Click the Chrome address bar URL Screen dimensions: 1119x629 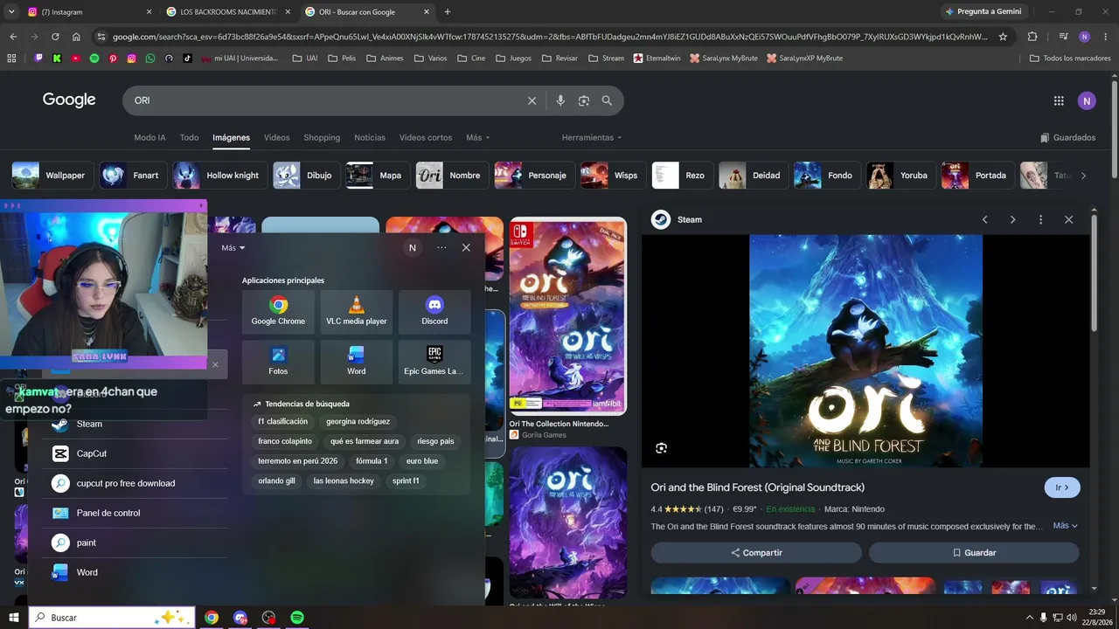551,37
